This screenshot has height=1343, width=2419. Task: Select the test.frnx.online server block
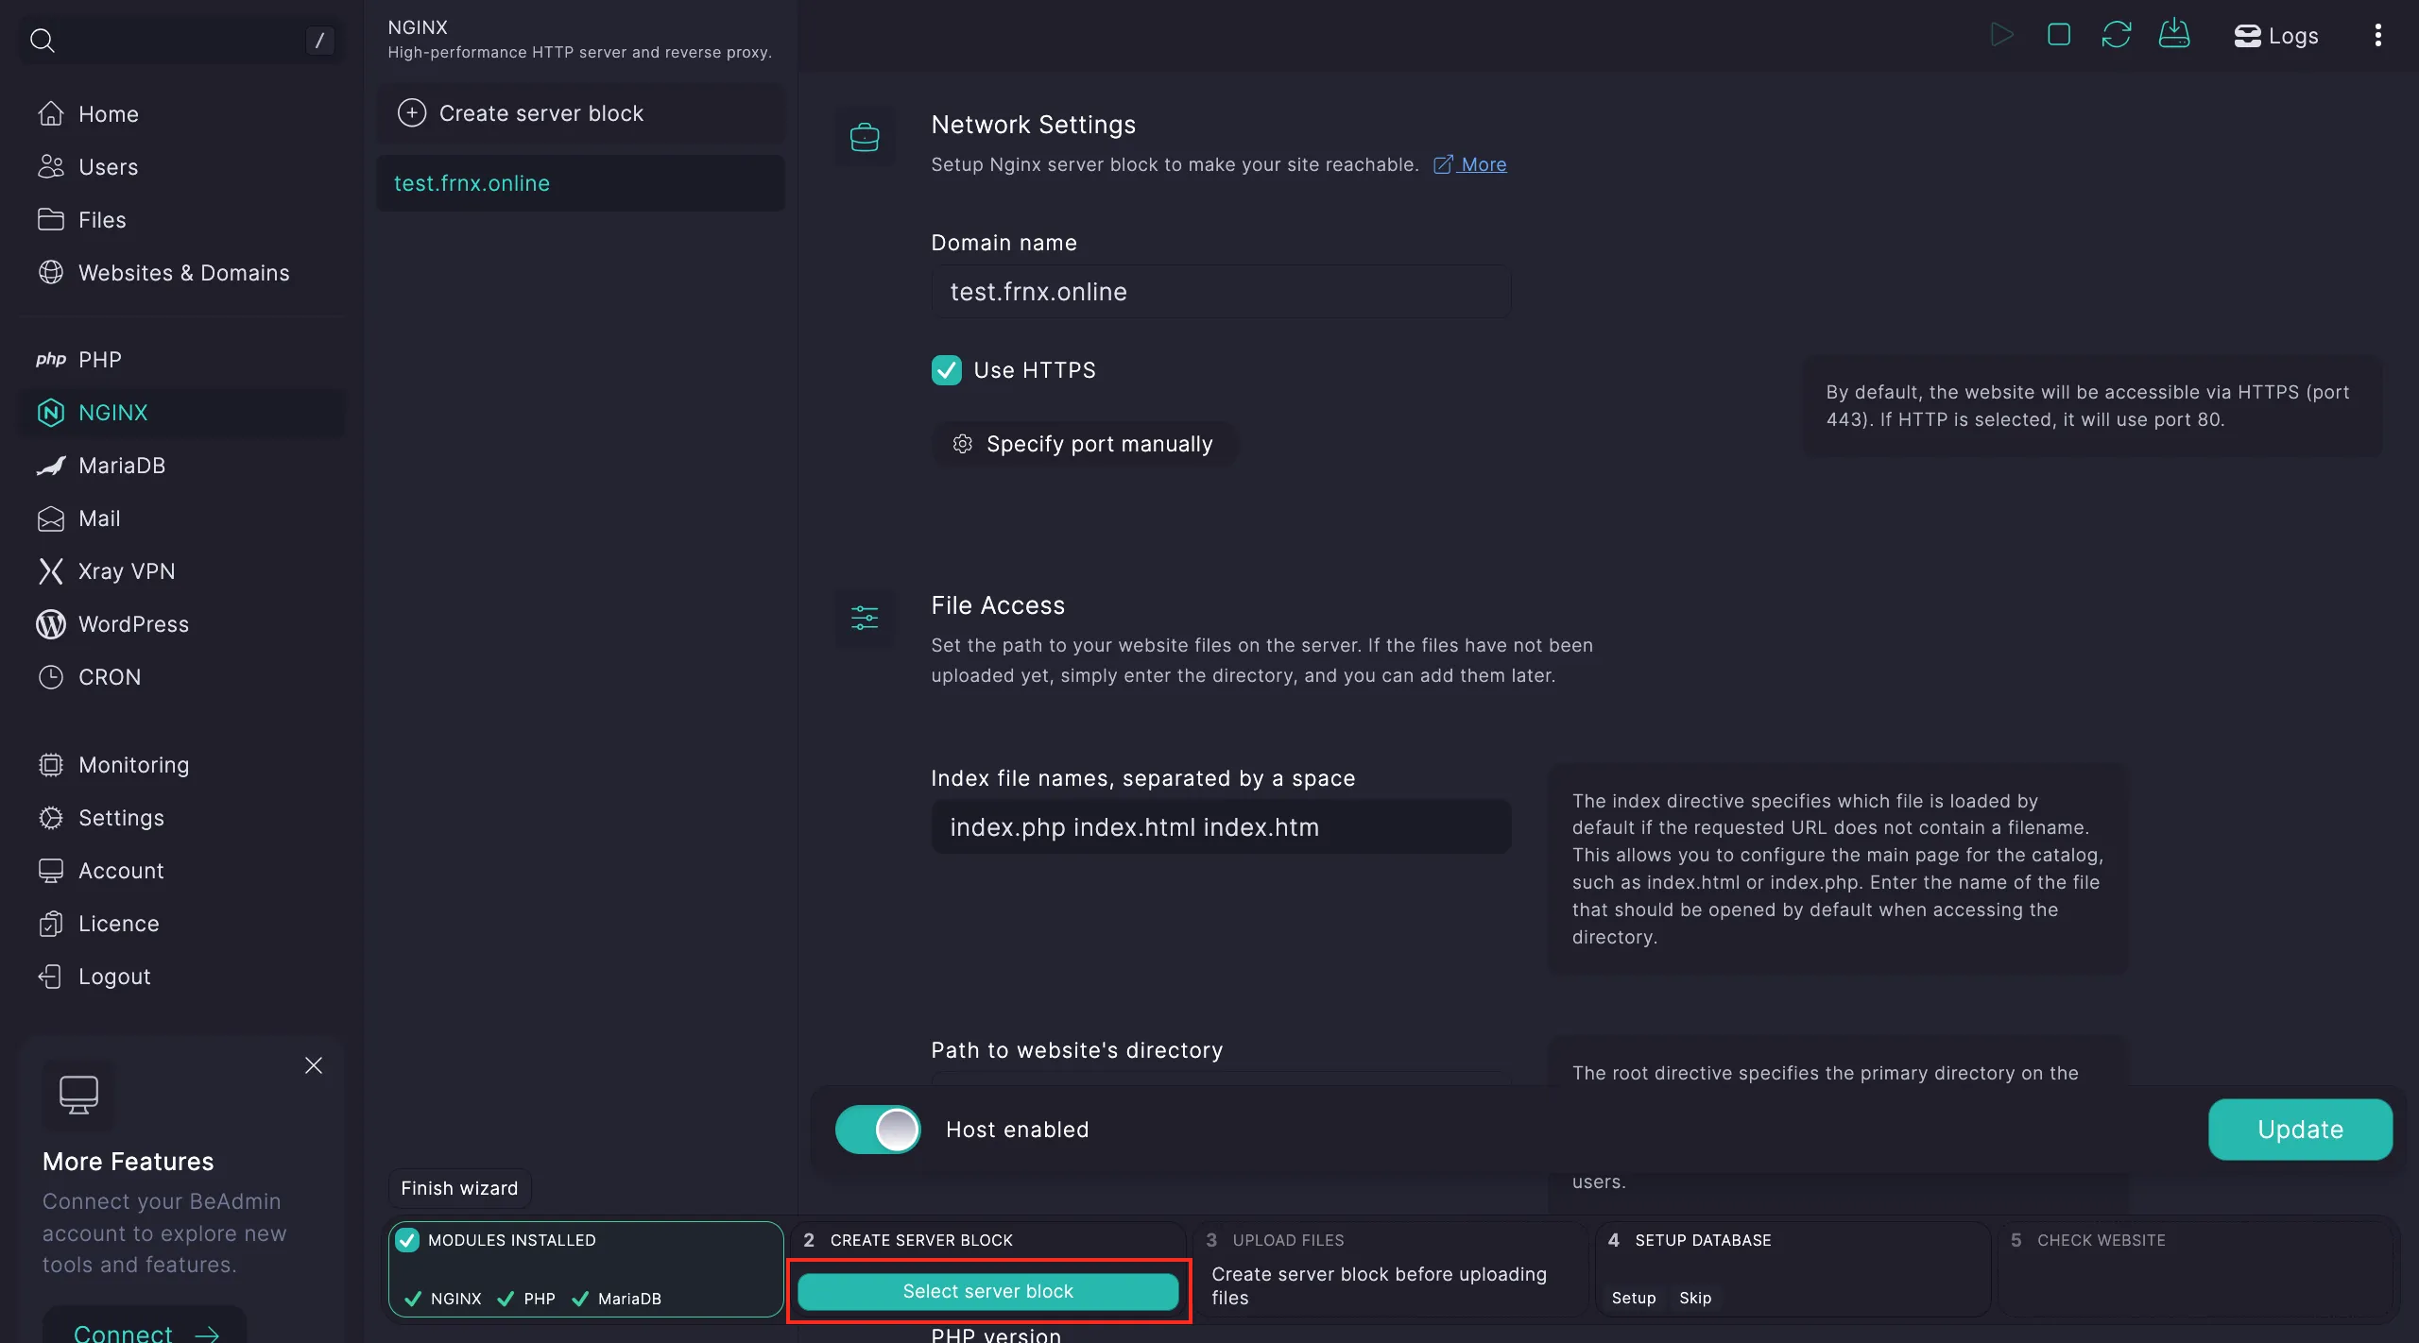(x=580, y=183)
